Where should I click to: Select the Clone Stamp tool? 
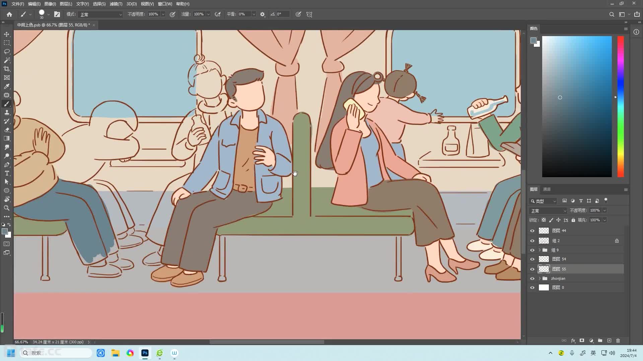click(x=7, y=112)
